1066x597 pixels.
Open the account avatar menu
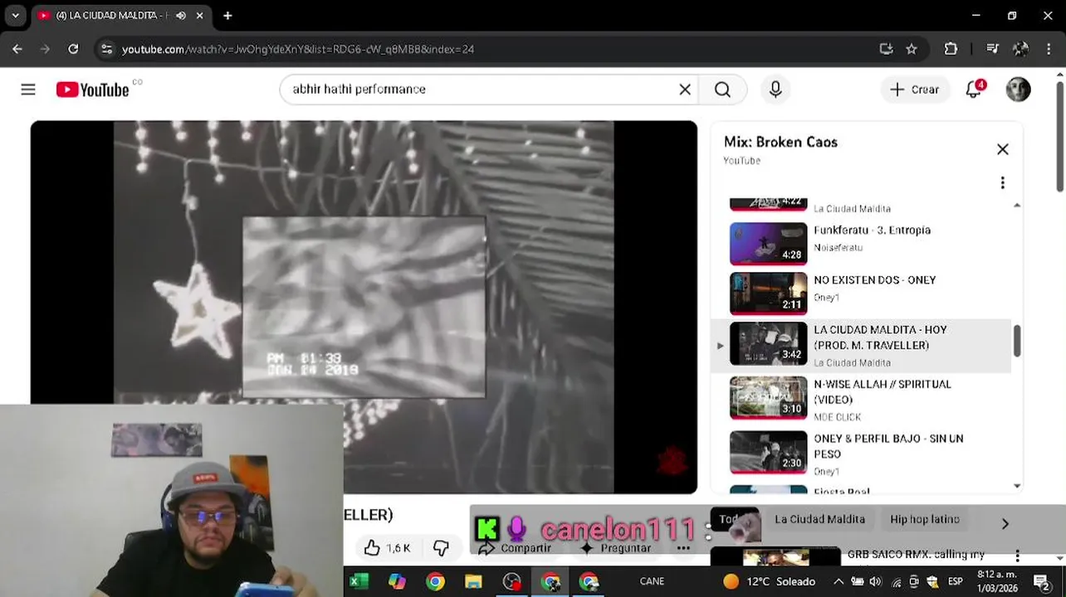pyautogui.click(x=1018, y=89)
